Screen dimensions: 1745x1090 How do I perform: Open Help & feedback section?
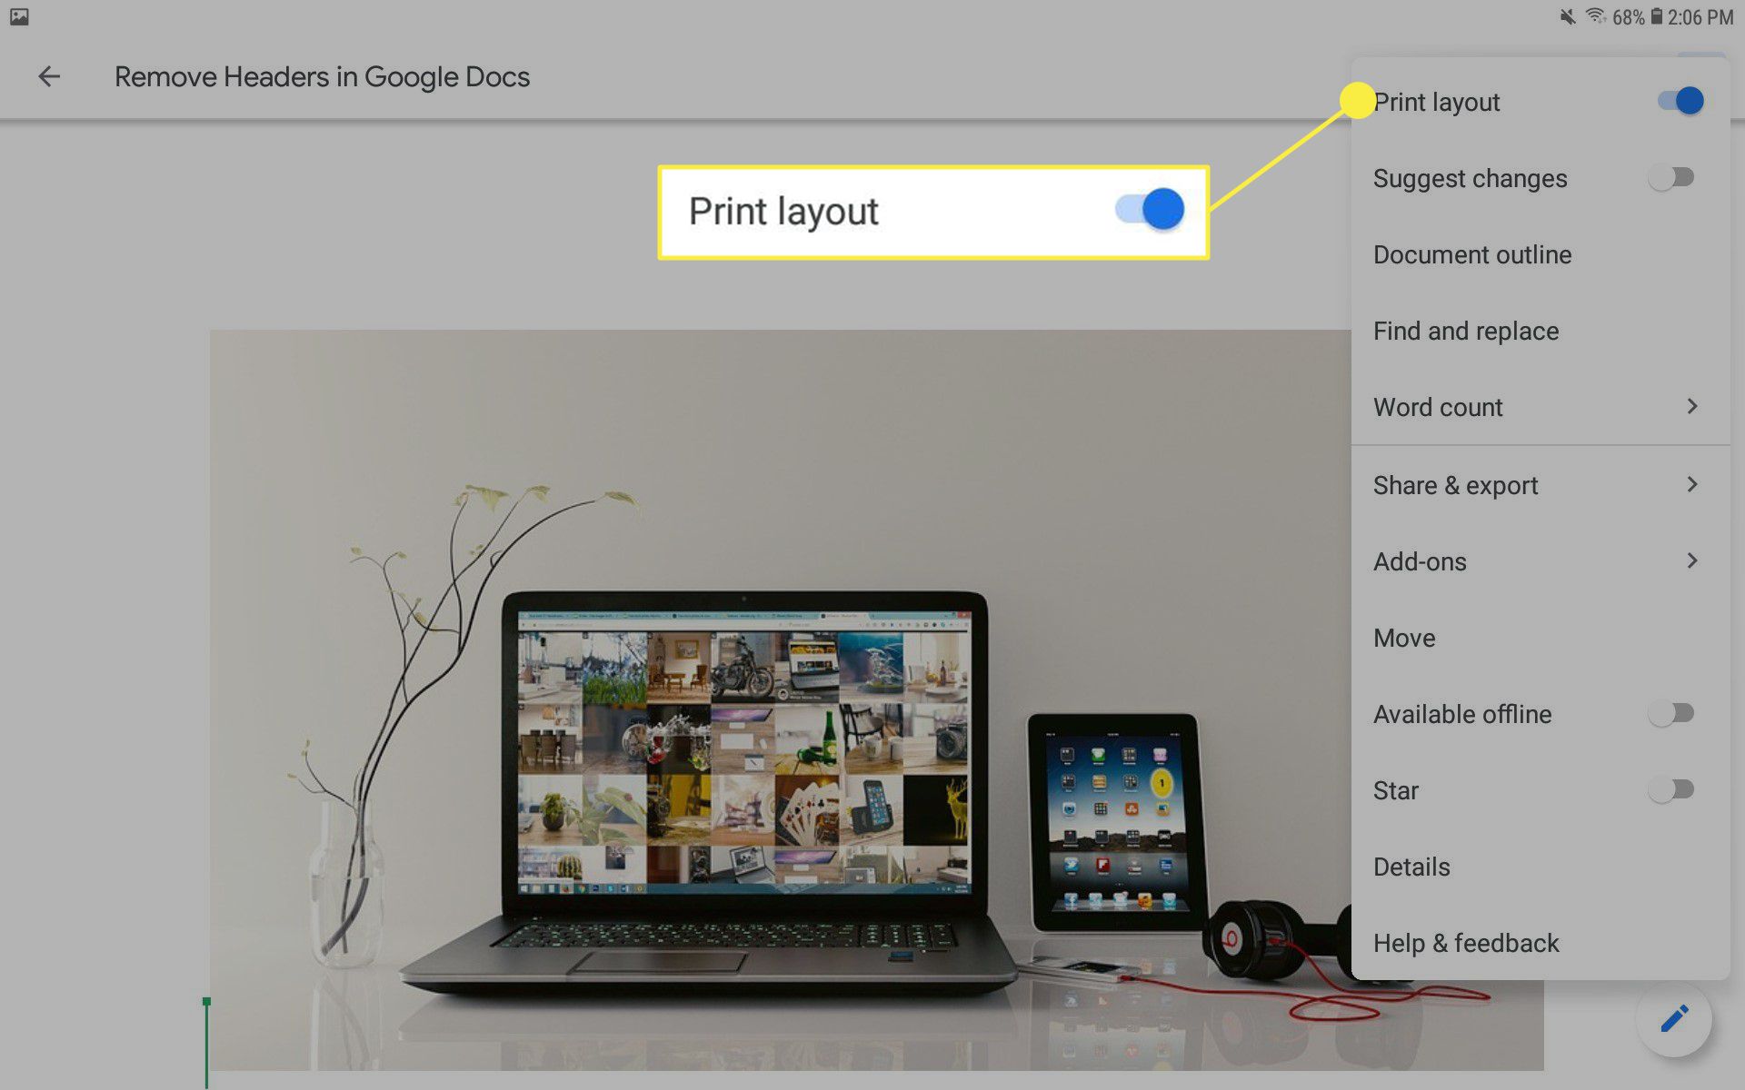pos(1466,943)
